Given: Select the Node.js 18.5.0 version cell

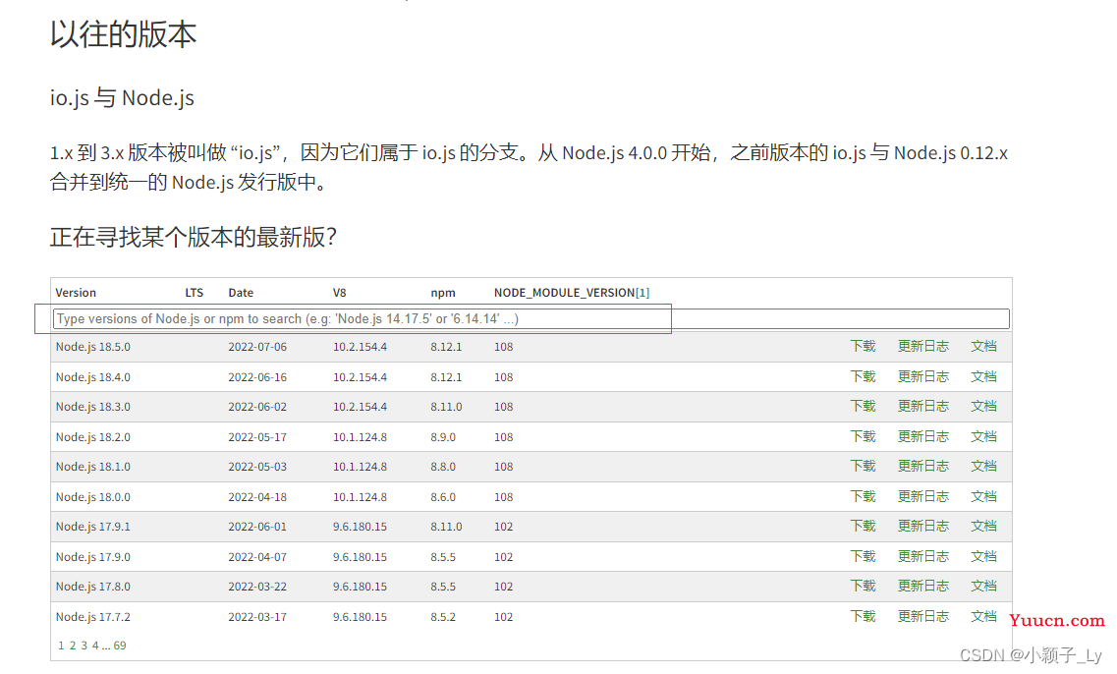Looking at the screenshot, I should click(x=93, y=347).
